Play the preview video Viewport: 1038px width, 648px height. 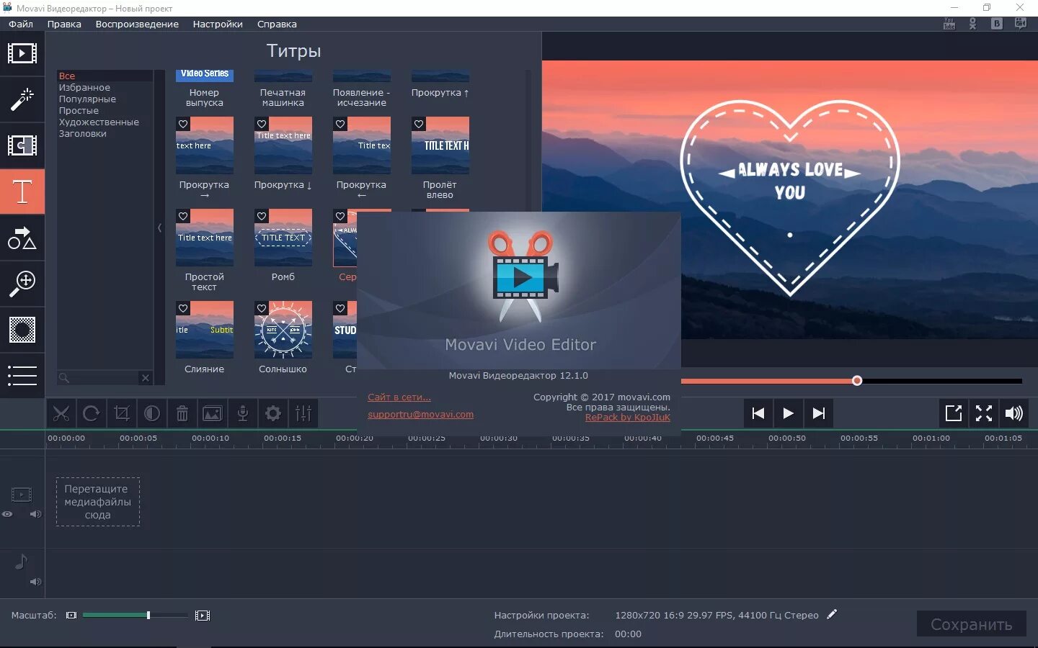click(x=788, y=413)
